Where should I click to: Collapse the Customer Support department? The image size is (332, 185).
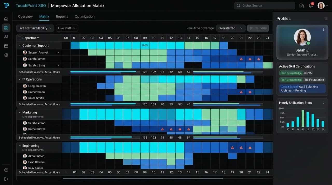[19, 46]
